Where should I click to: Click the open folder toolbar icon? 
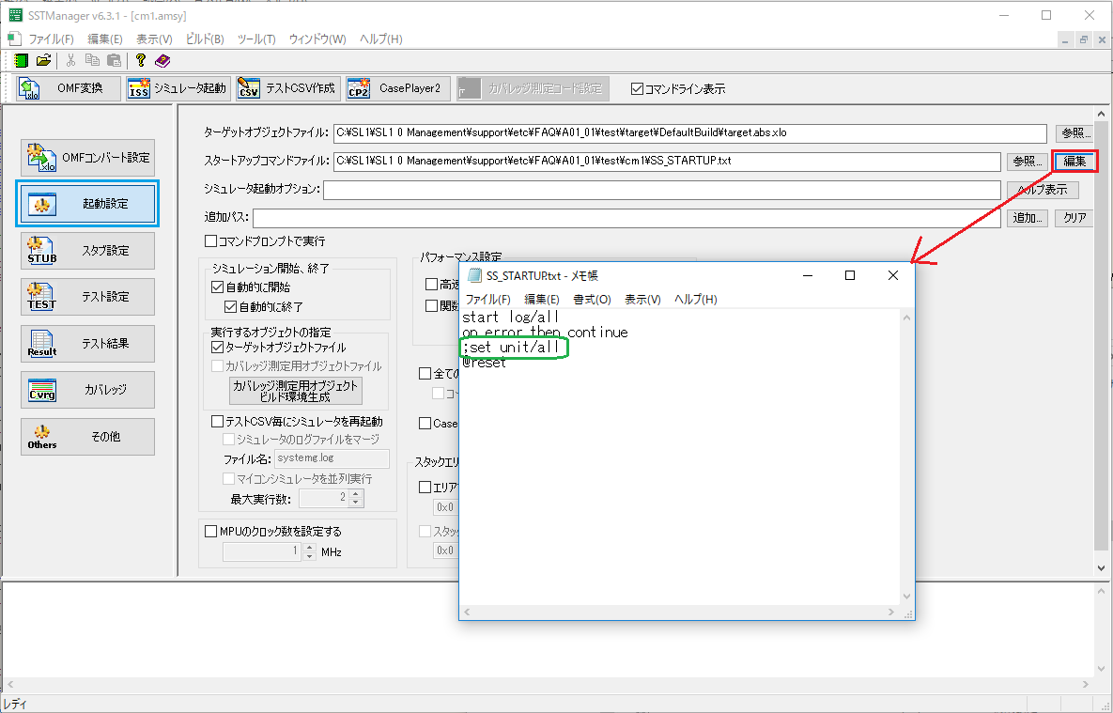pyautogui.click(x=43, y=60)
